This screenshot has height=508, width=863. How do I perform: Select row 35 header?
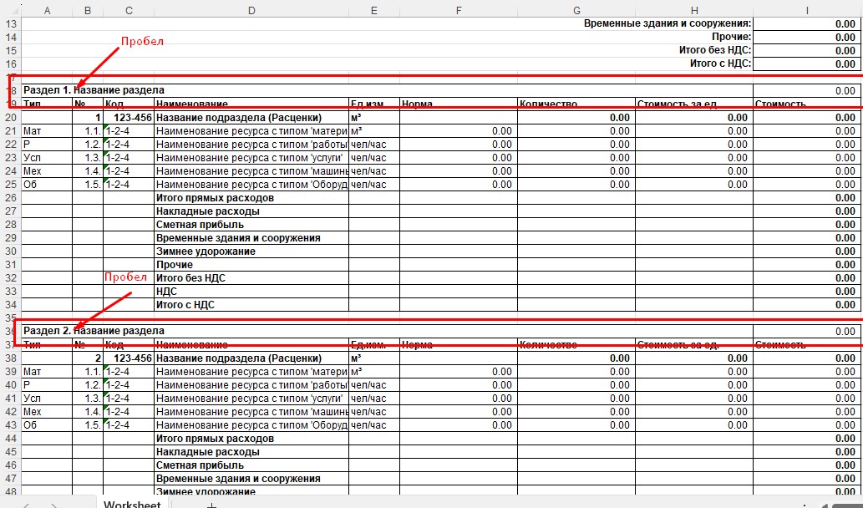tap(11, 318)
